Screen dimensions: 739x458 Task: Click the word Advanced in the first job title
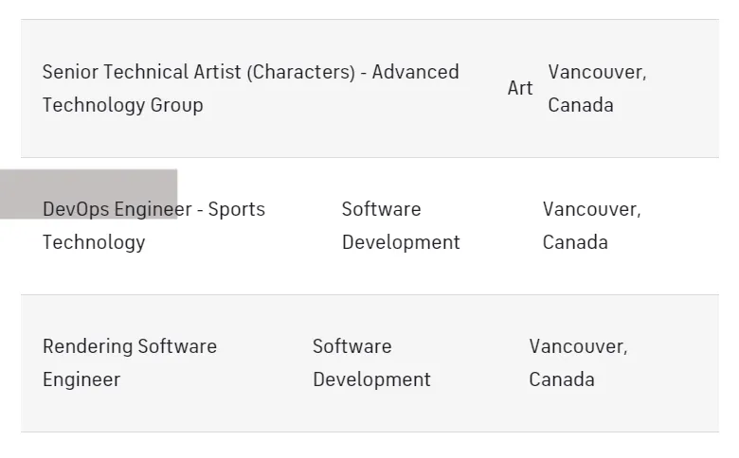click(x=415, y=72)
